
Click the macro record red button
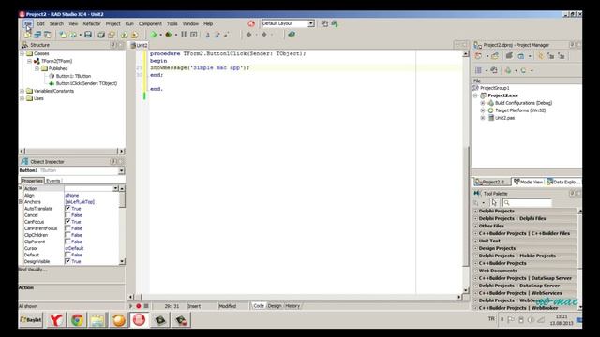pyautogui.click(x=139, y=306)
